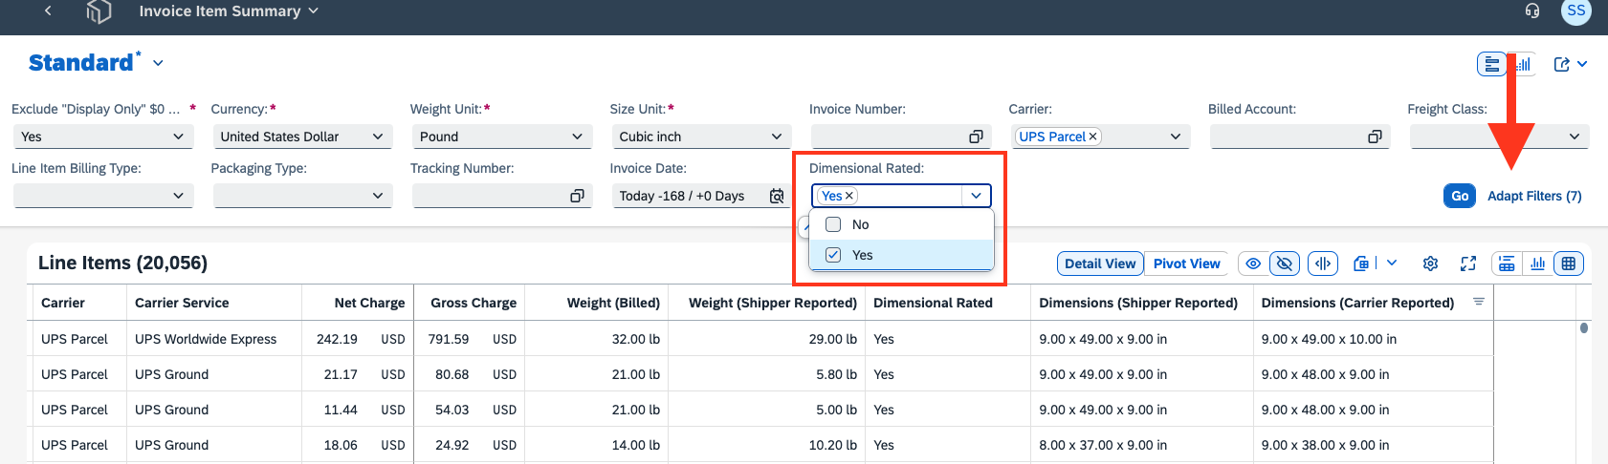Switch to compact filter bar mode icon
This screenshot has height=464, width=1608.
pyautogui.click(x=1492, y=64)
